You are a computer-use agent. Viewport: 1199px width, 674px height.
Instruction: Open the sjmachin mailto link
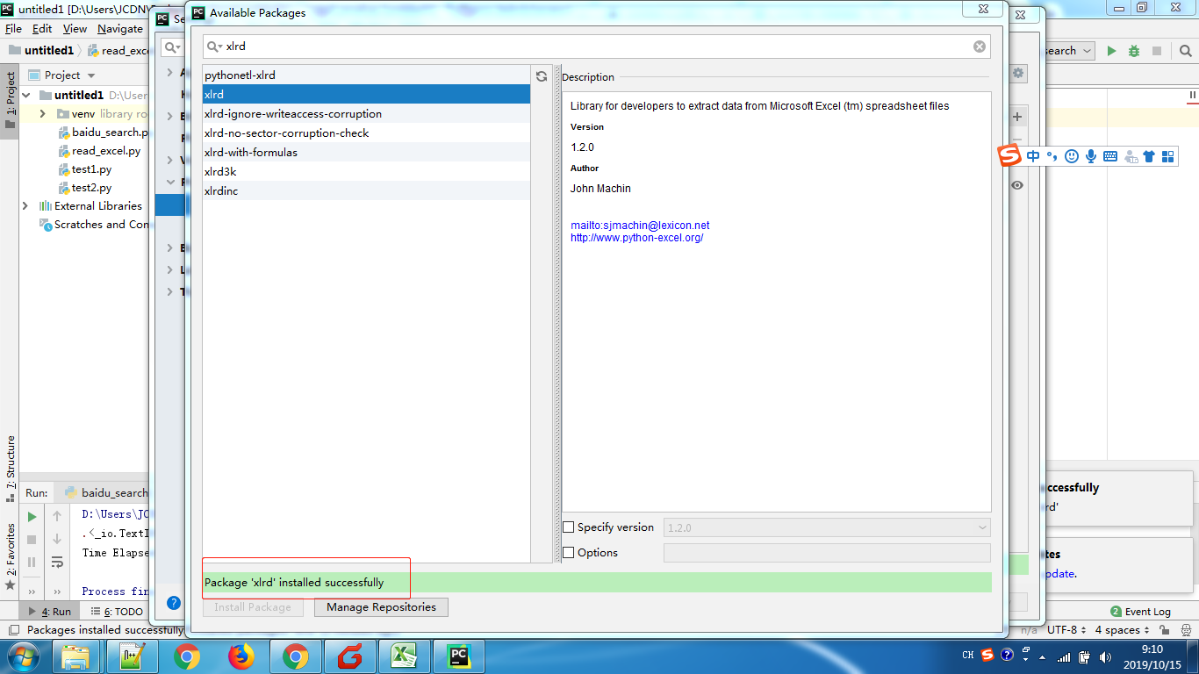(x=640, y=226)
